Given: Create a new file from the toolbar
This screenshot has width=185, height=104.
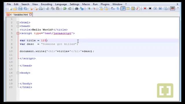Looking at the screenshot, I should (10, 9).
